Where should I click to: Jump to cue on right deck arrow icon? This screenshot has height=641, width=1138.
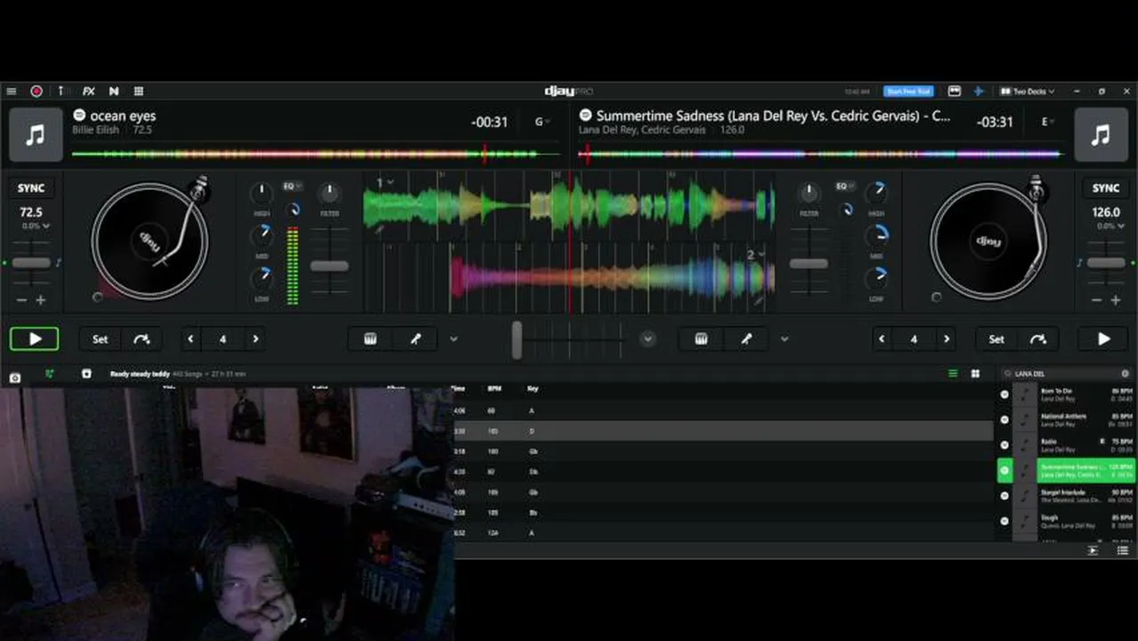click(1038, 339)
